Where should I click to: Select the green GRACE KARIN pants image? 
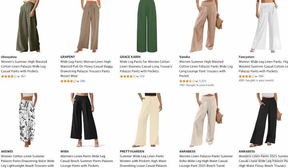(147, 26)
